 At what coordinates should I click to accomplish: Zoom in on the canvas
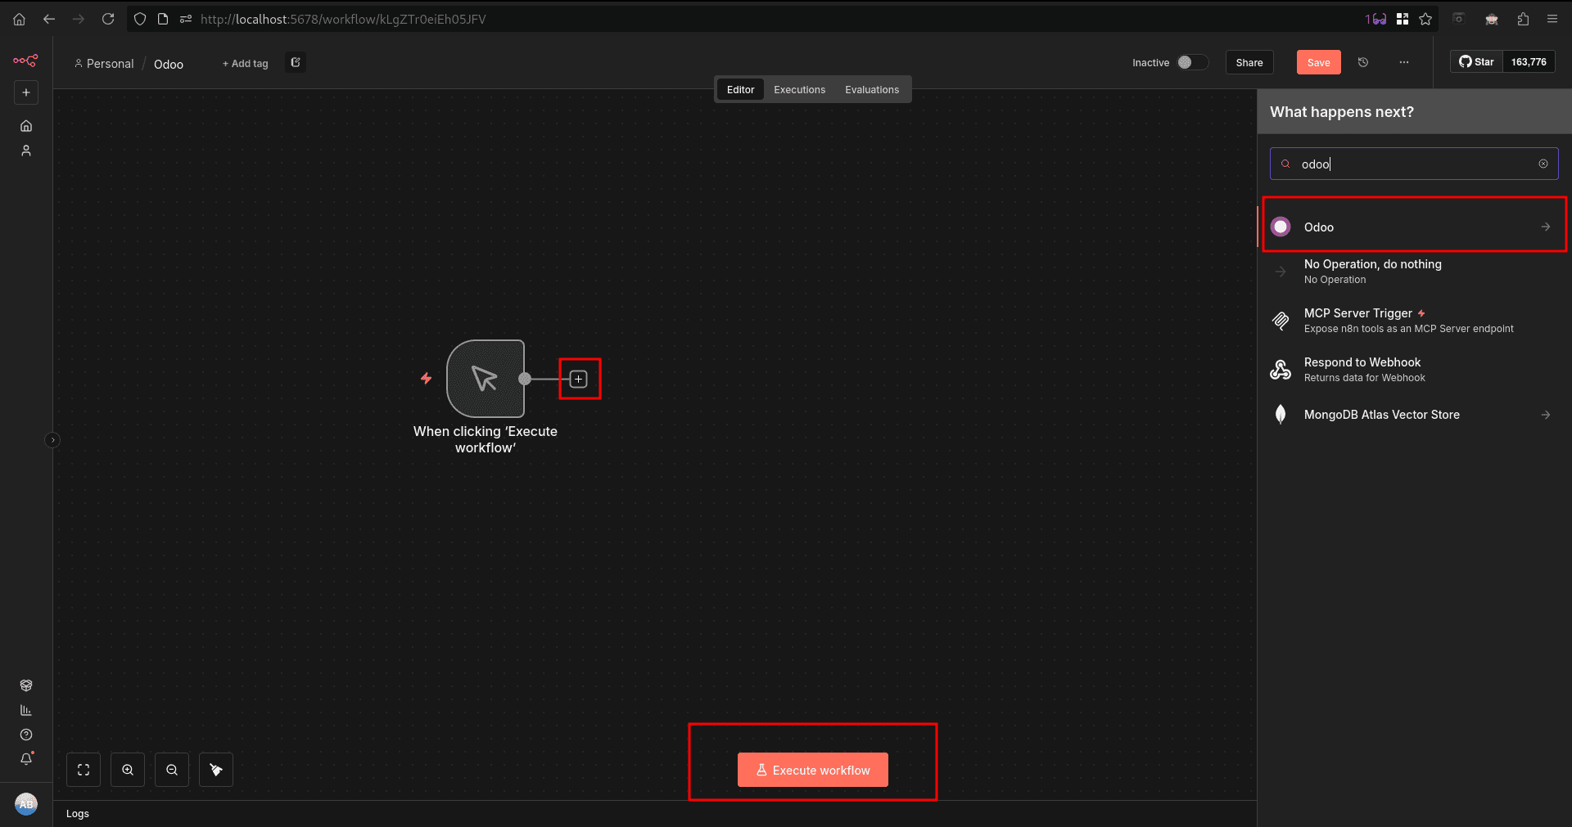127,769
